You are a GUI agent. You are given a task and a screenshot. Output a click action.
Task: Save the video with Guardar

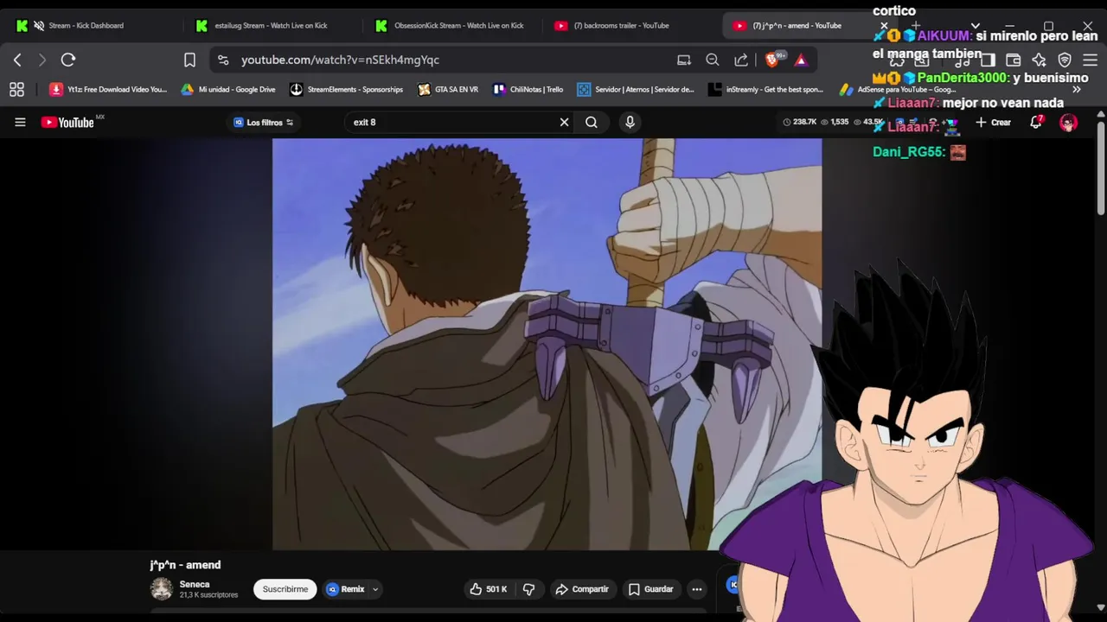pos(650,589)
